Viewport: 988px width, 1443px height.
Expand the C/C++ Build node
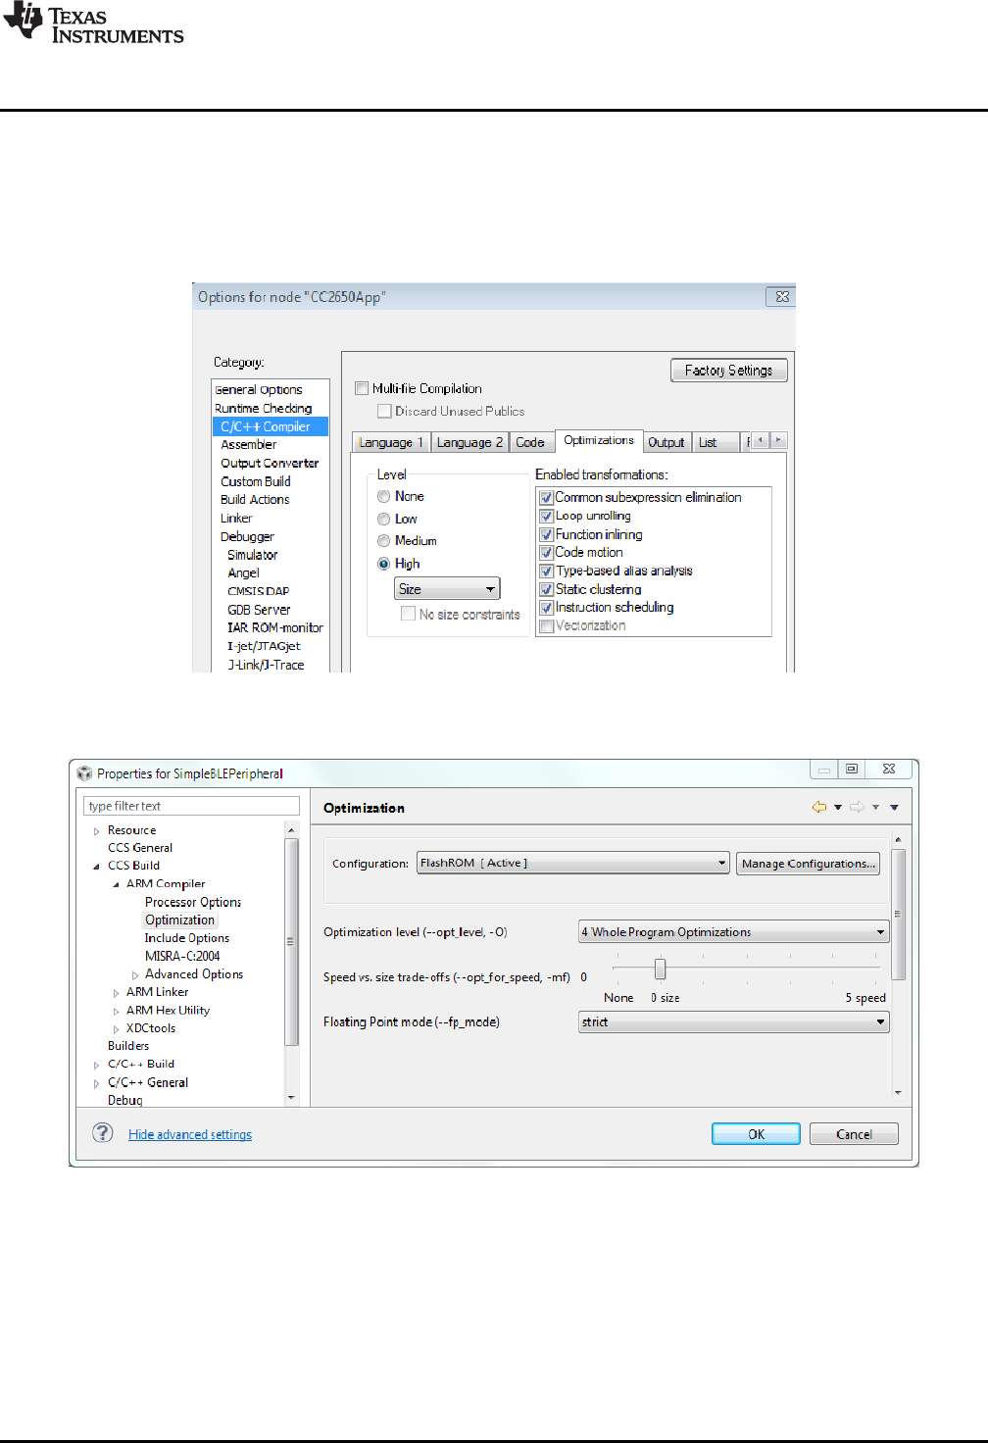pyautogui.click(x=96, y=1066)
